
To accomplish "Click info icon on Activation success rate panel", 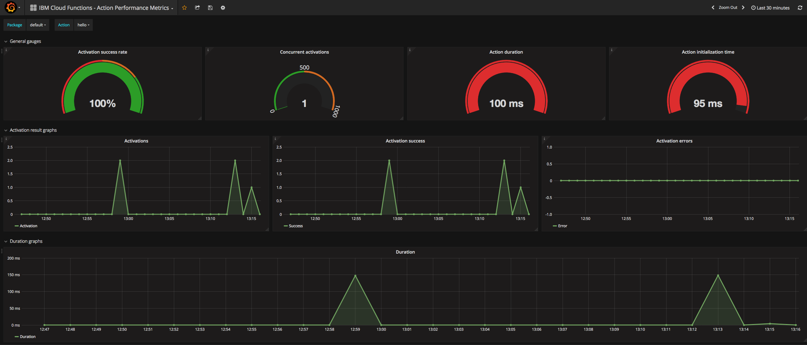I will pyautogui.click(x=6, y=50).
